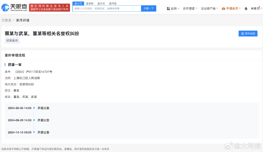The width and height of the screenshot is (263, 152).
Task: Click the 名誉权纠纷 case cause text
Action: click(27, 84)
